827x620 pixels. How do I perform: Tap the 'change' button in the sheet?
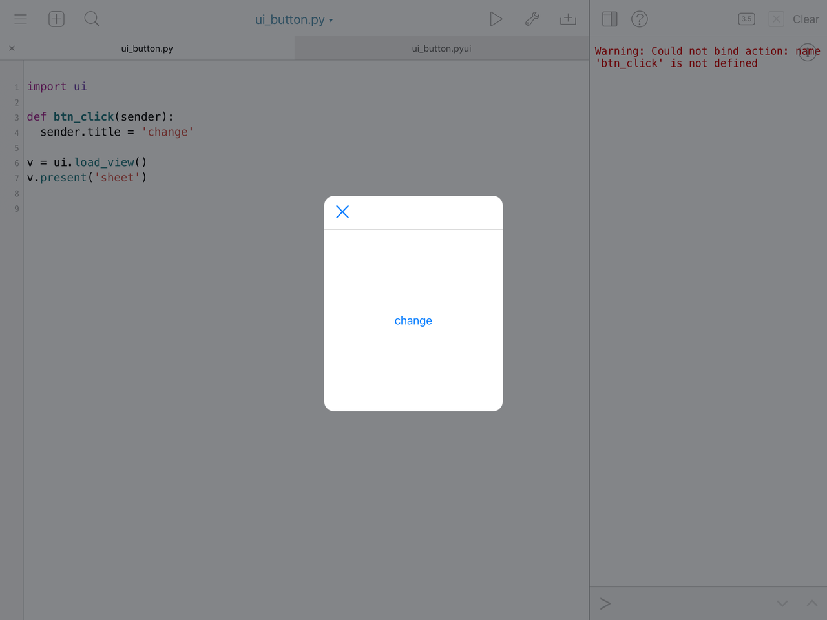click(413, 321)
